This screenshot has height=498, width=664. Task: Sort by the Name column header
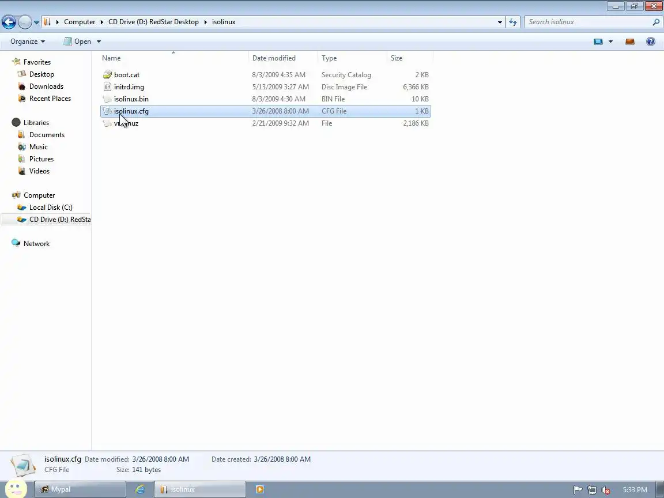click(x=174, y=58)
